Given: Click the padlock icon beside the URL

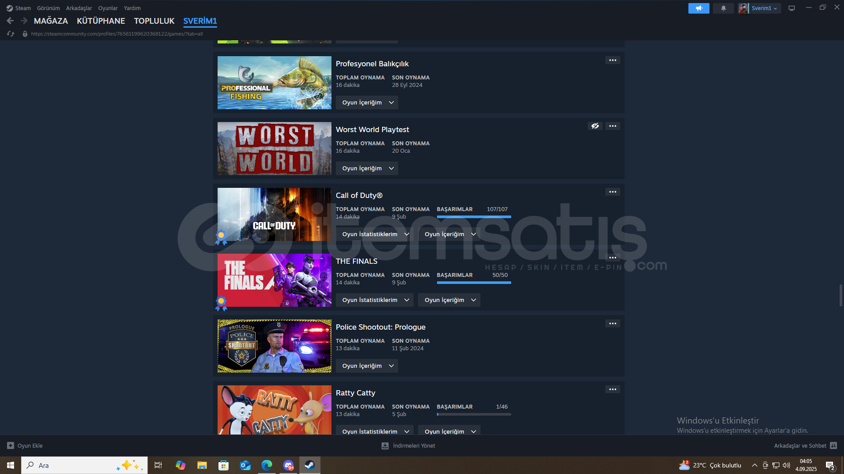Looking at the screenshot, I should [25, 34].
